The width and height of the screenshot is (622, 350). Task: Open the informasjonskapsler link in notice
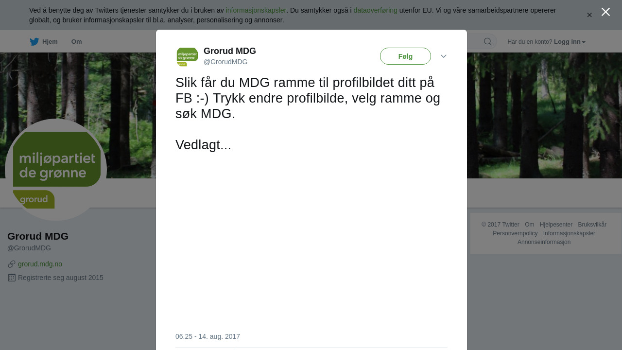tap(256, 10)
